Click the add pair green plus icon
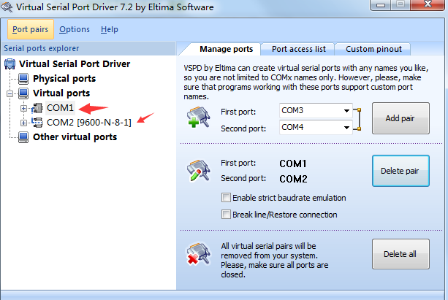Image resolution: width=448 pixels, height=300 pixels. pyautogui.click(x=198, y=117)
